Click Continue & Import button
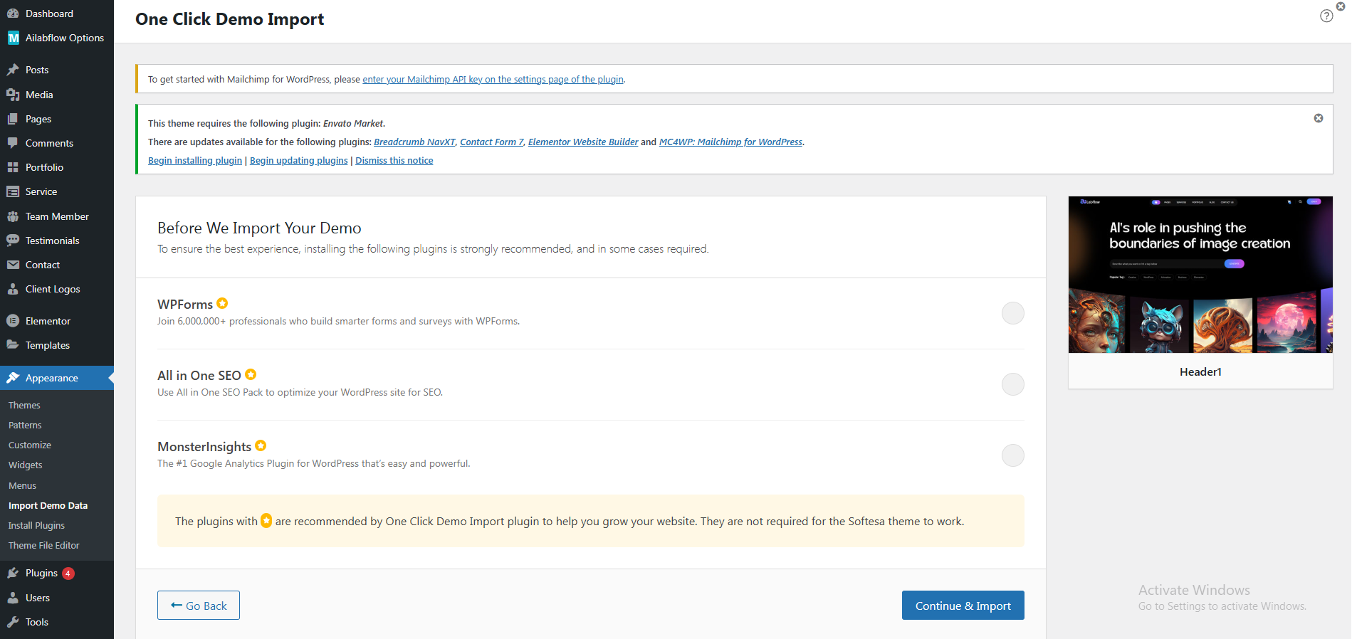This screenshot has width=1352, height=639. pos(963,606)
